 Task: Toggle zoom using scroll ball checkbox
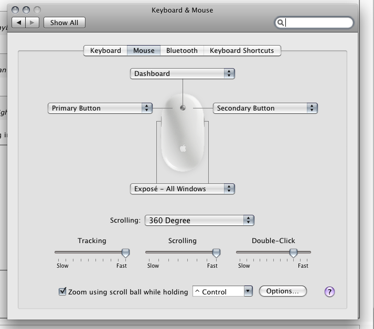[62, 291]
